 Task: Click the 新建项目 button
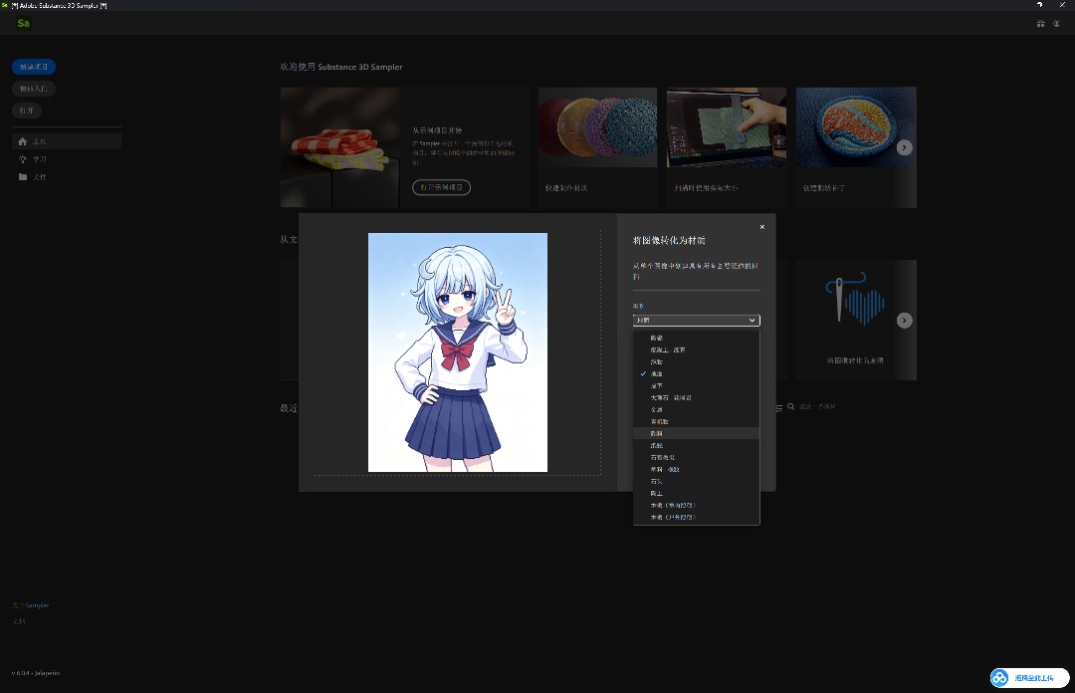(x=34, y=67)
